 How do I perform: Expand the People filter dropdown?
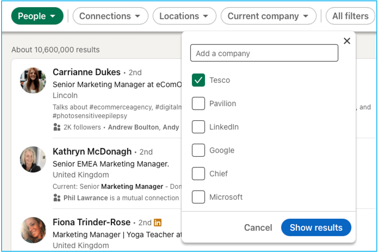click(37, 16)
